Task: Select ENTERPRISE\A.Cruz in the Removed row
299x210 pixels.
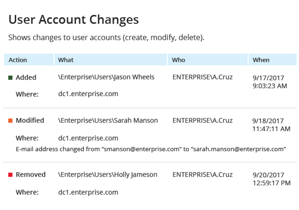Action: (203, 175)
